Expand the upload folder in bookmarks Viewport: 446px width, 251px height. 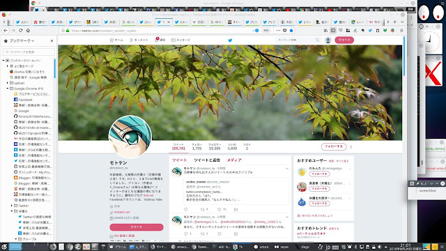pos(8,83)
